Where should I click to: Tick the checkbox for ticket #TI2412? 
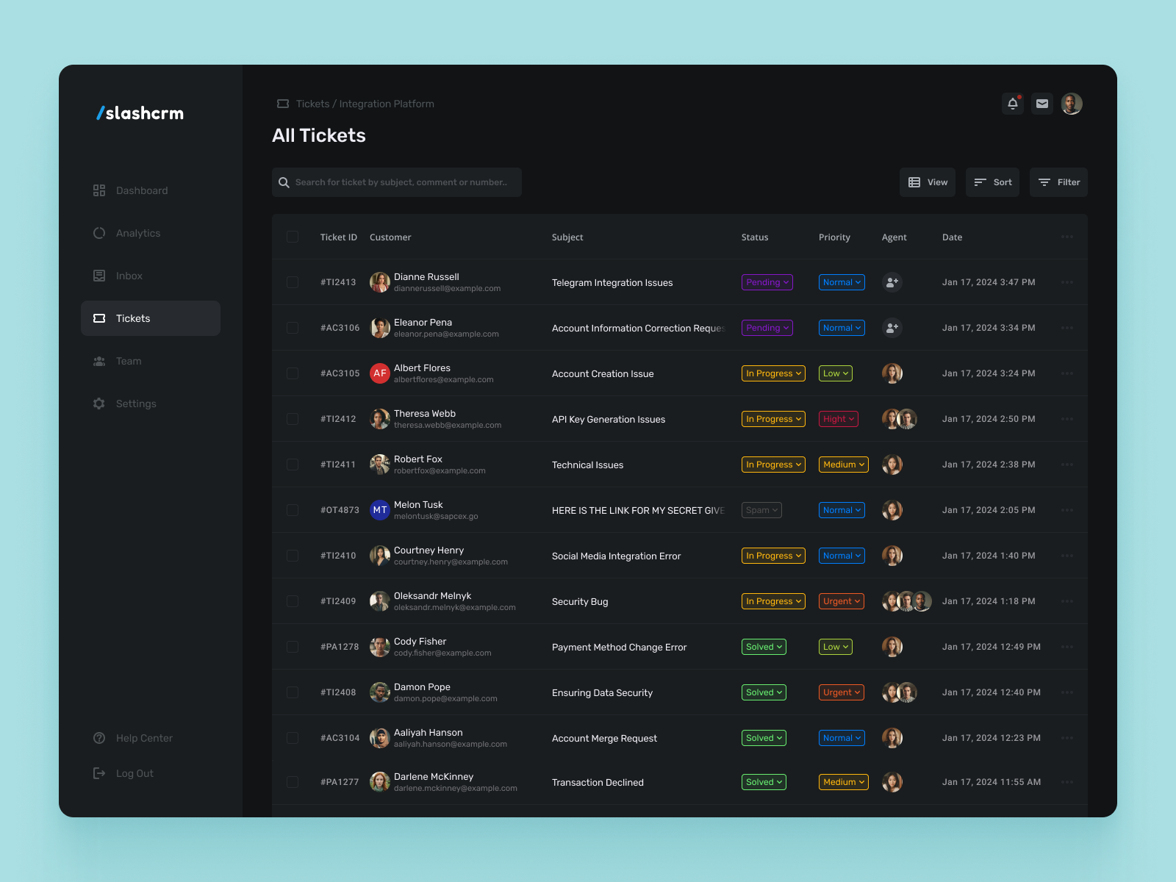tap(293, 419)
